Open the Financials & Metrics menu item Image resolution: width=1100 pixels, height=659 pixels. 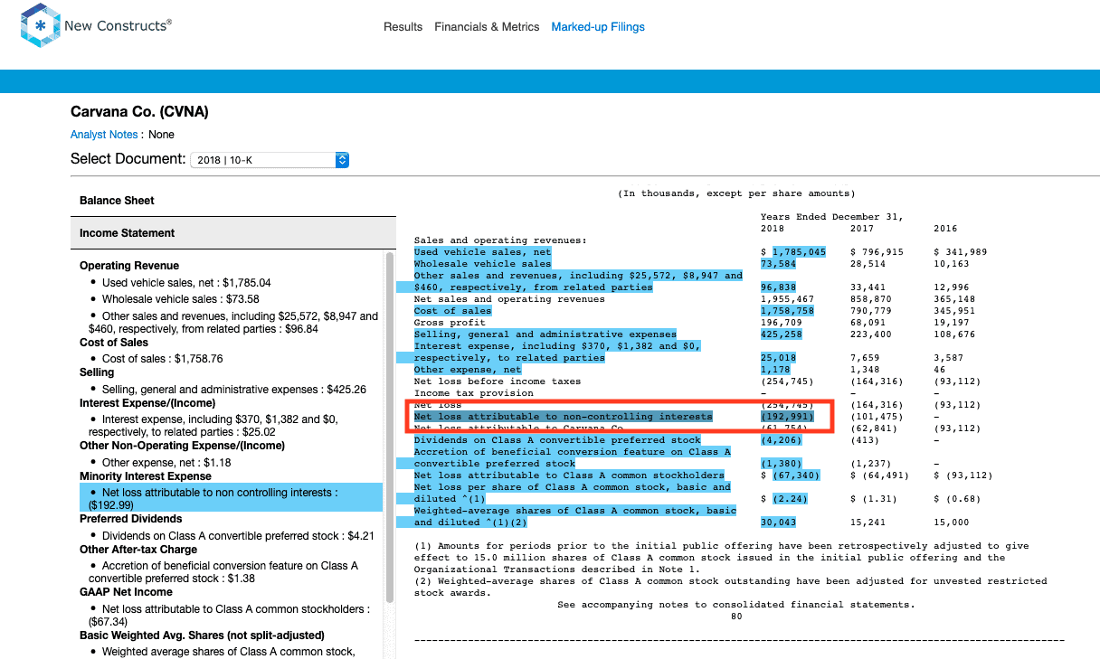tap(487, 27)
